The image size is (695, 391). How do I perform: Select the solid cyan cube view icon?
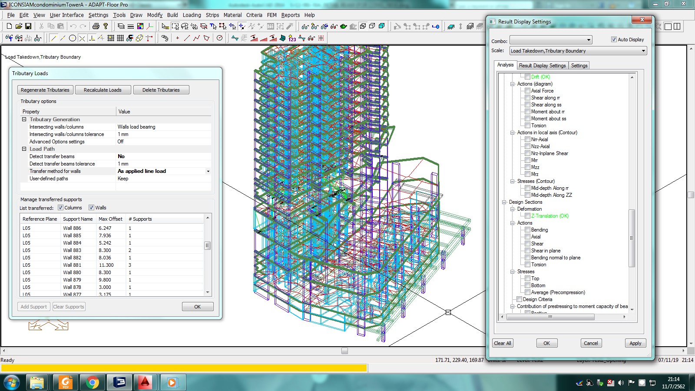pyautogui.click(x=381, y=27)
